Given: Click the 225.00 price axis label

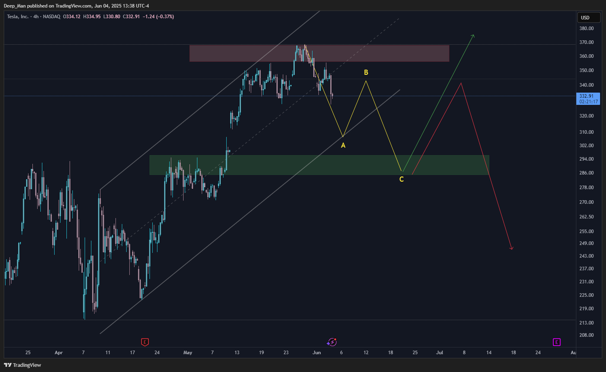Looking at the screenshot, I should (x=586, y=295).
